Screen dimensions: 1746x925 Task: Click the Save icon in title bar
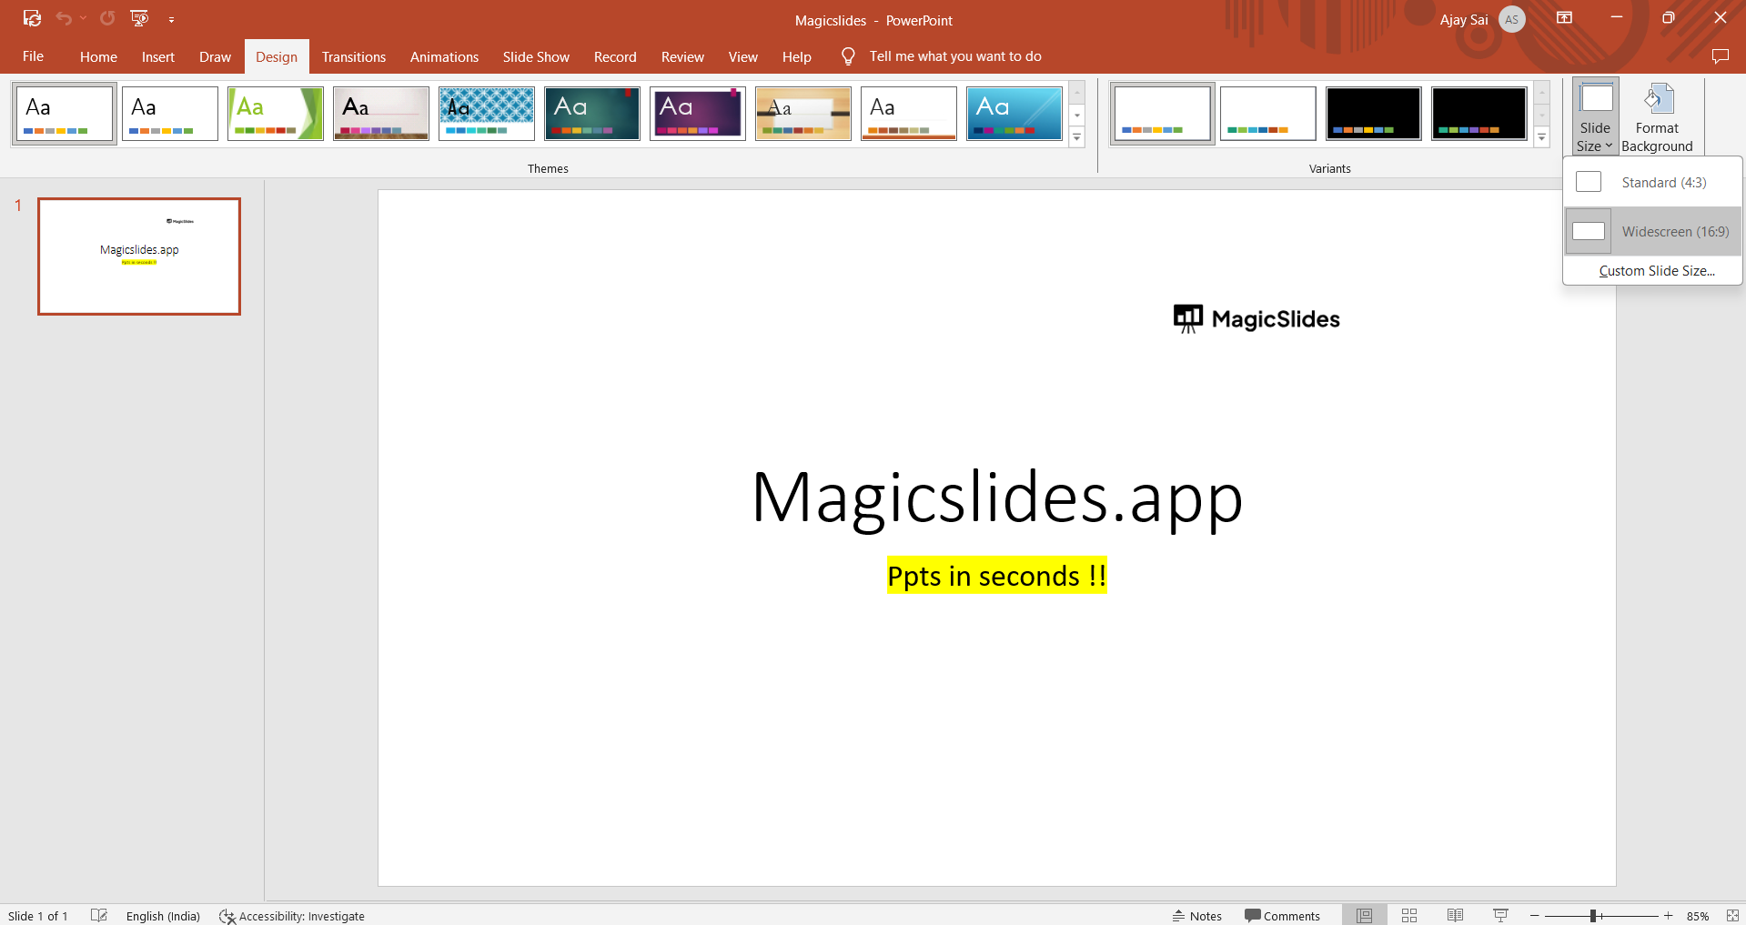pos(32,18)
